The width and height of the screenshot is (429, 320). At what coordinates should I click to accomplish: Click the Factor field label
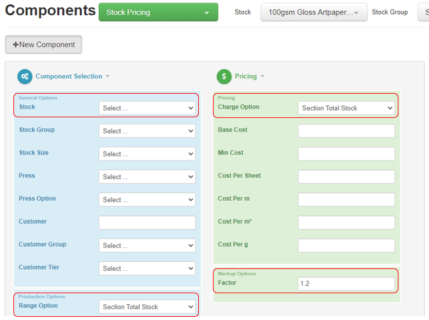227,283
